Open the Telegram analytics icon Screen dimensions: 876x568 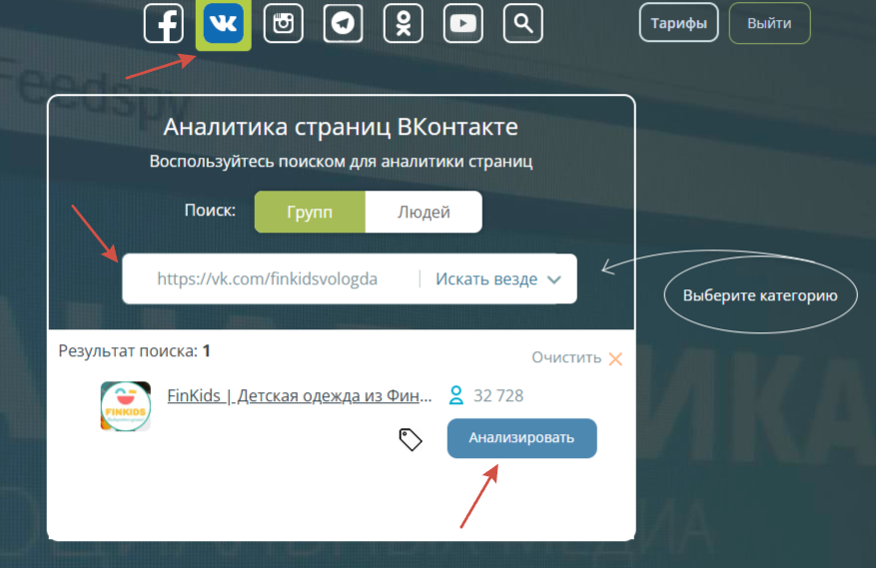pos(343,23)
